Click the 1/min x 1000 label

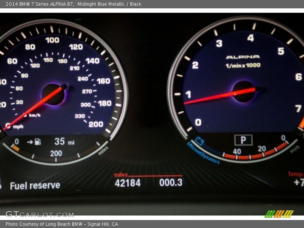[243, 65]
